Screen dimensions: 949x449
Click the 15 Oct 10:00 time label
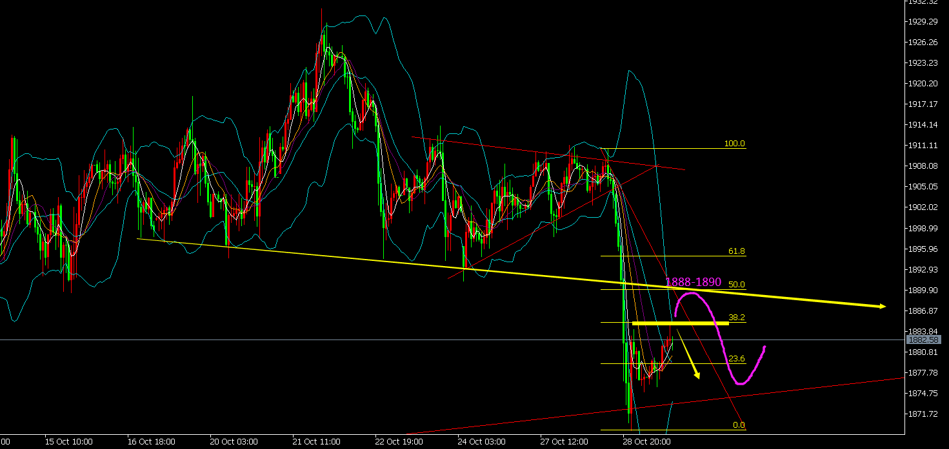(x=68, y=442)
